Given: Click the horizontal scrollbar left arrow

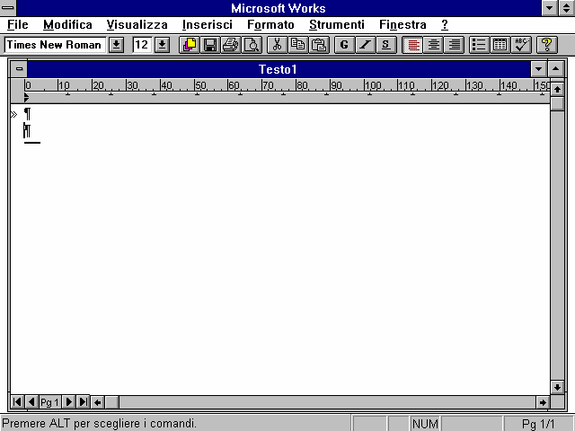Looking at the screenshot, I should [x=98, y=402].
